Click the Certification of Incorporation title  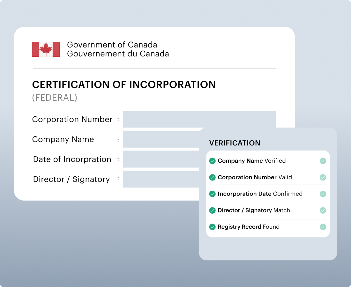coord(124,85)
